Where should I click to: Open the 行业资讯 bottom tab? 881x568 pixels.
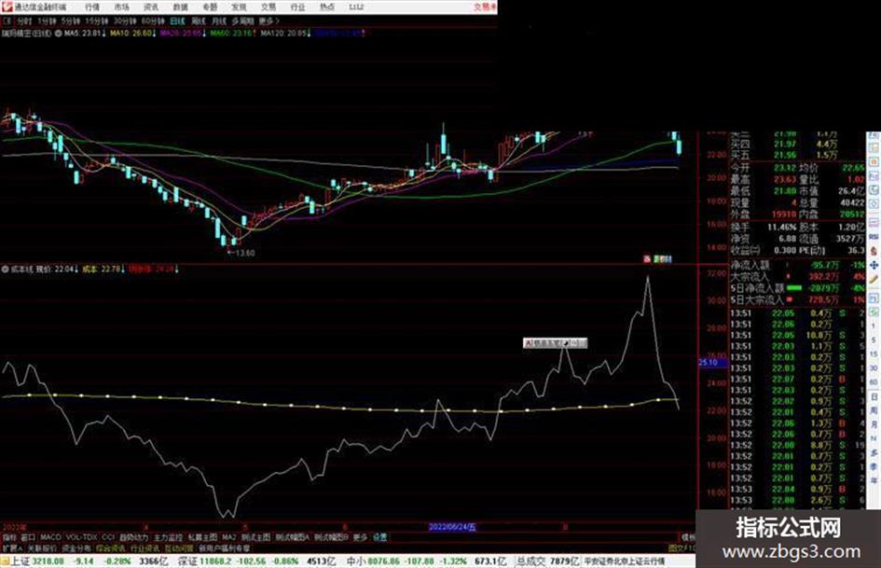coord(145,547)
